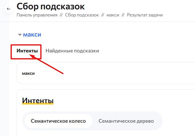Open Панель управления in the breadcrumb

point(37,15)
